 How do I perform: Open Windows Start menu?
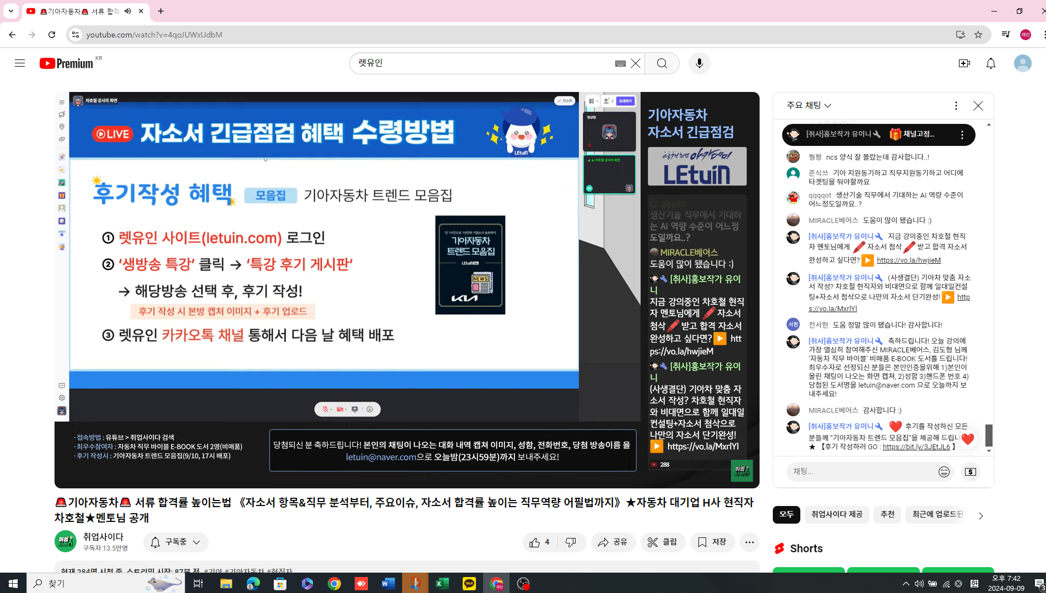[13, 583]
